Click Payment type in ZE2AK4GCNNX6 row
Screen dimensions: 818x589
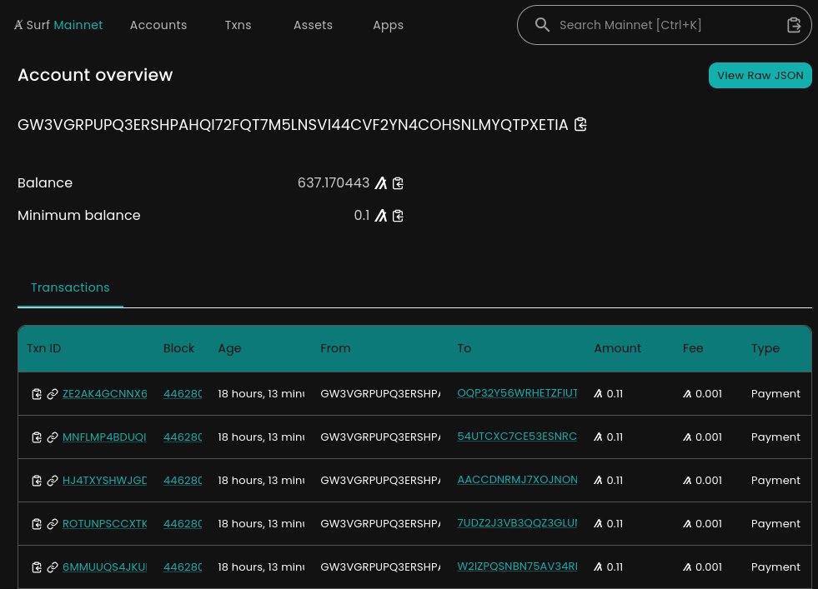[775, 393]
